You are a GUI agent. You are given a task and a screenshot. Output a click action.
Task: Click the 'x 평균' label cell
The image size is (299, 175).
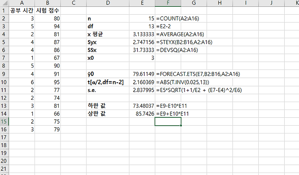tap(108, 34)
